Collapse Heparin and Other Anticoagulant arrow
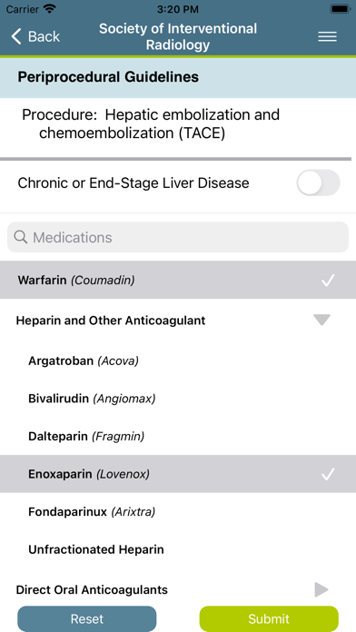356x632 pixels. [321, 320]
